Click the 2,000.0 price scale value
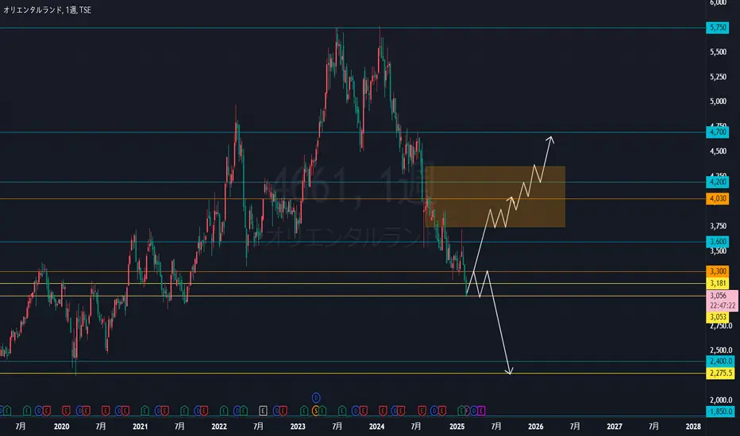740x436 pixels. pos(721,400)
